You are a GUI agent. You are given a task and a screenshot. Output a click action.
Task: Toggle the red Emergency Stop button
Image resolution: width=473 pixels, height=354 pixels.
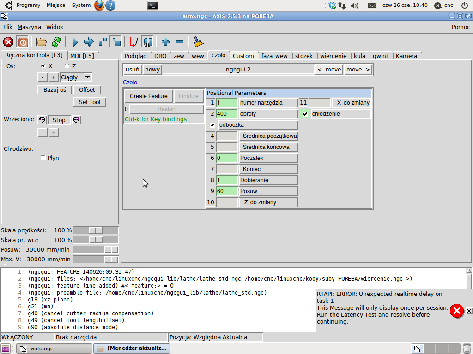(x=8, y=42)
